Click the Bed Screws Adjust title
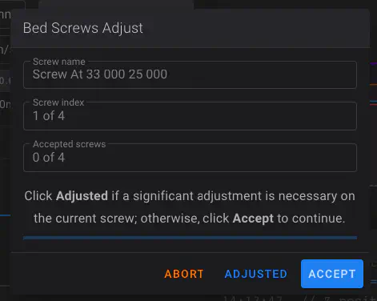Image resolution: width=377 pixels, height=301 pixels. pyautogui.click(x=83, y=28)
